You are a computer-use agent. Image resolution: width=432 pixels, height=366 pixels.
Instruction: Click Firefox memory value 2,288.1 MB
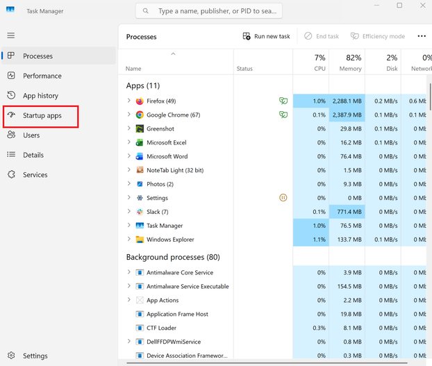pos(347,101)
